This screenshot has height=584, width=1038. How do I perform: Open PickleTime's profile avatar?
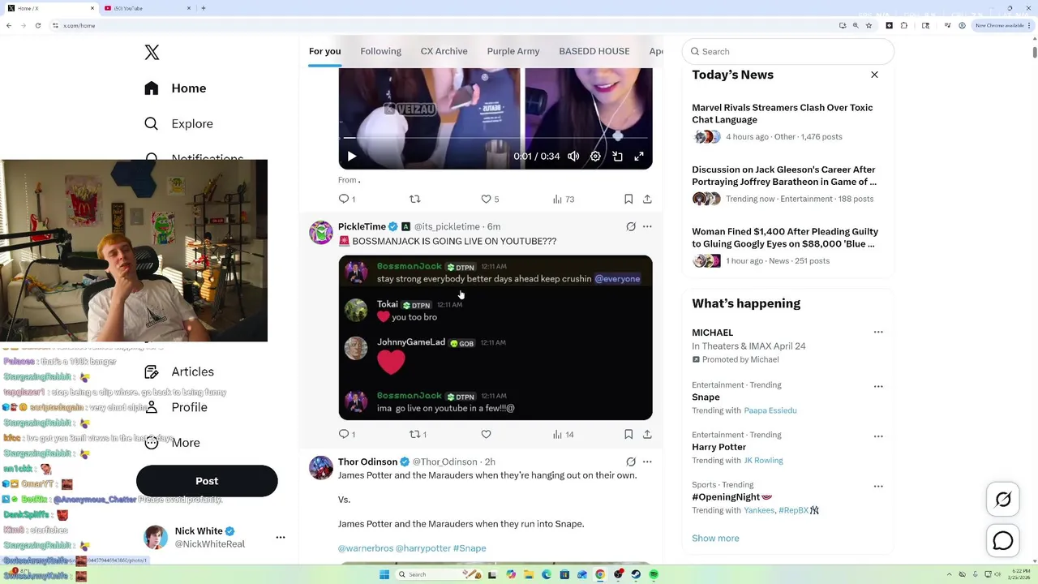click(321, 232)
